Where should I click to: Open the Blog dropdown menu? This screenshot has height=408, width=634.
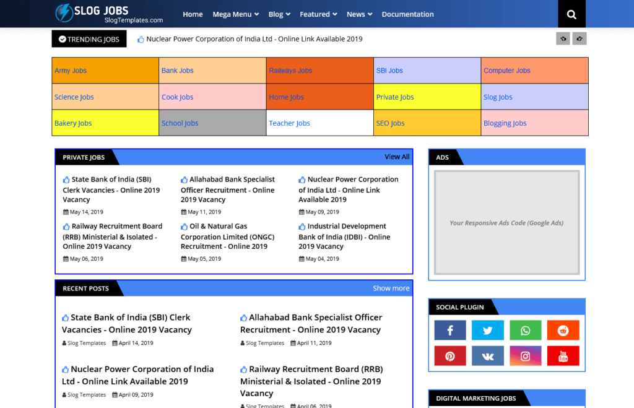(x=279, y=14)
